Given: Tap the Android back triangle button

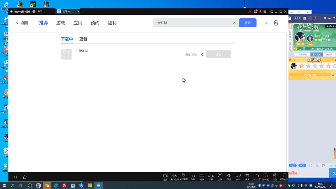Looking at the screenshot, I should [15, 177].
